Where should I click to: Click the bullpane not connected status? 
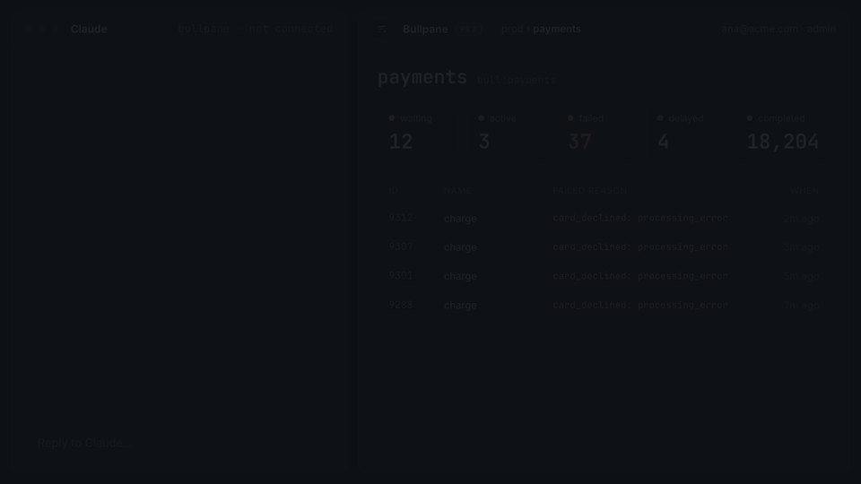(256, 29)
